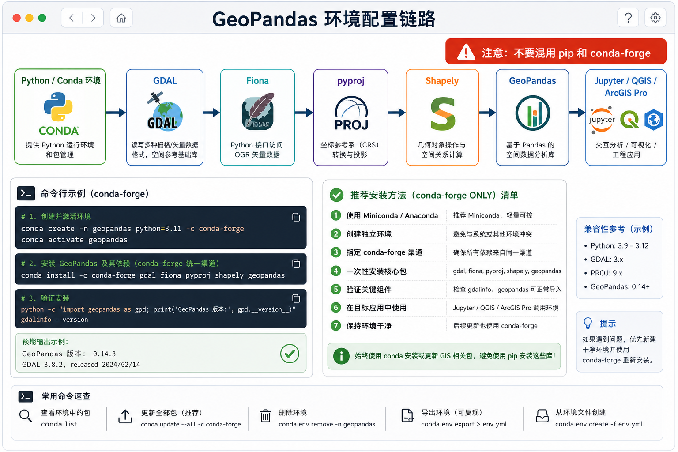Click the Fiona card title

(x=257, y=81)
